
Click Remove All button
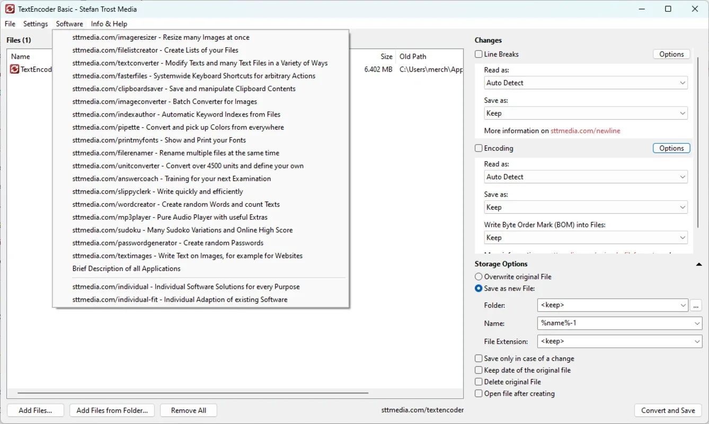[x=189, y=410]
